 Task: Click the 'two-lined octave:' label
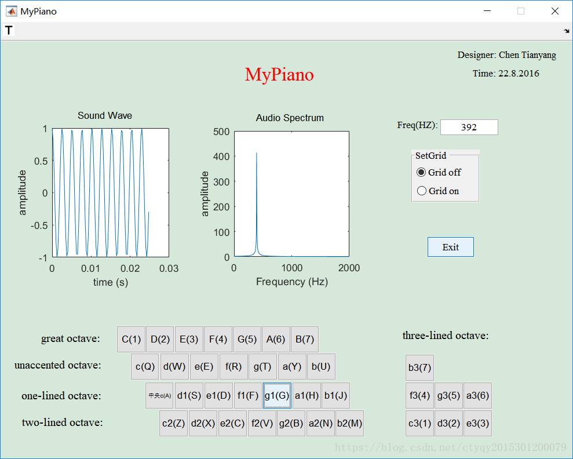coord(63,422)
